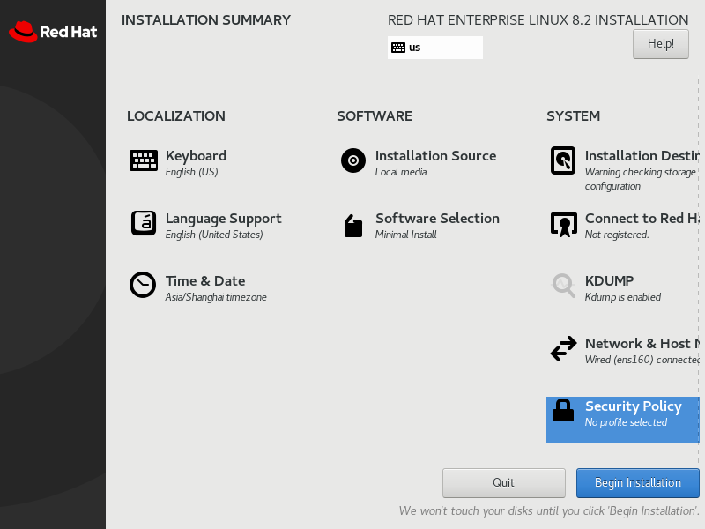Click the Installation Source disc icon
Screen dimensions: 705x529
pos(353,160)
